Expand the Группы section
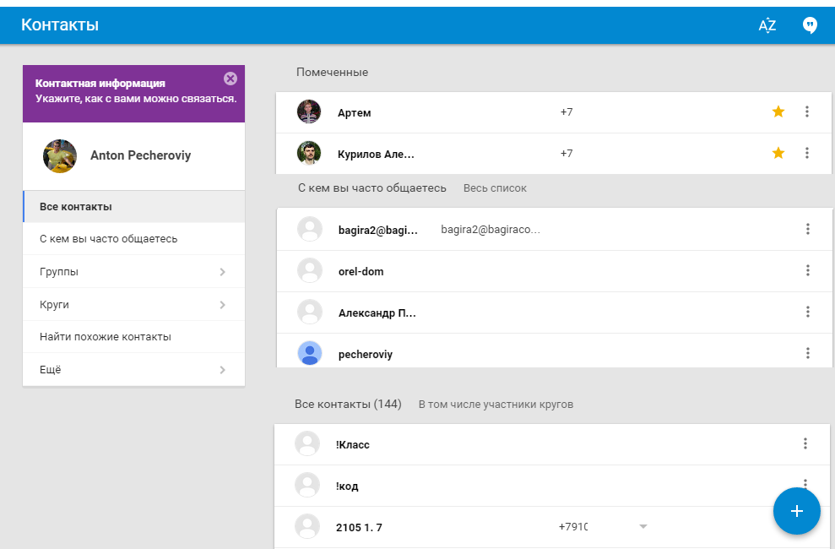Screen dimensions: 835x549 tap(222, 272)
